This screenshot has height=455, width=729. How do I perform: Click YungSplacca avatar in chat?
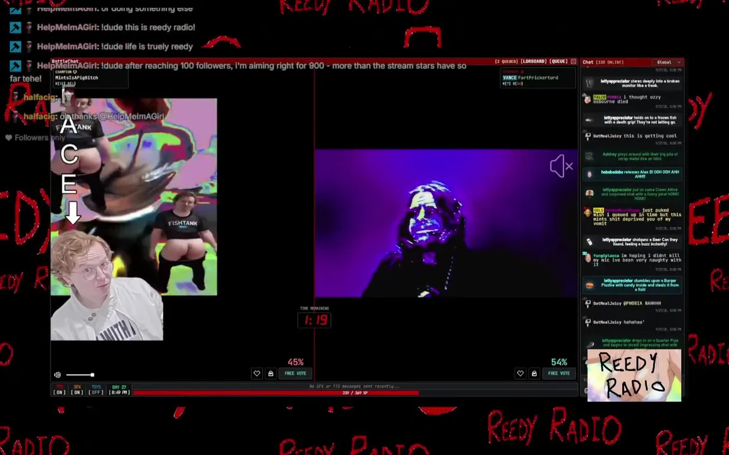(587, 257)
